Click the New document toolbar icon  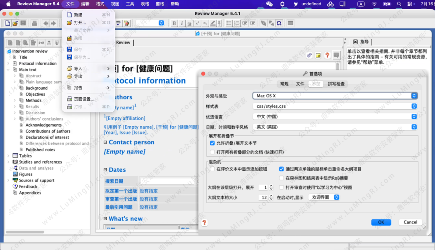[x=7, y=23]
